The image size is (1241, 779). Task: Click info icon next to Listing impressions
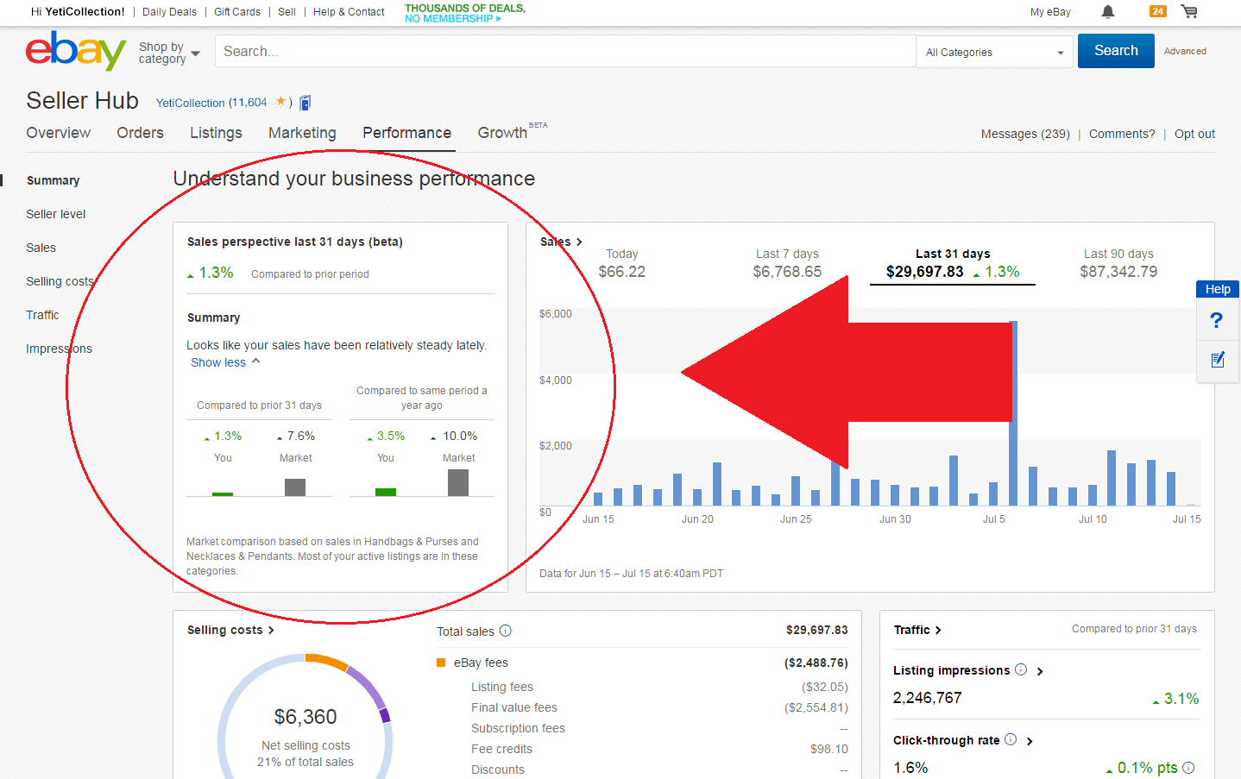1021,669
